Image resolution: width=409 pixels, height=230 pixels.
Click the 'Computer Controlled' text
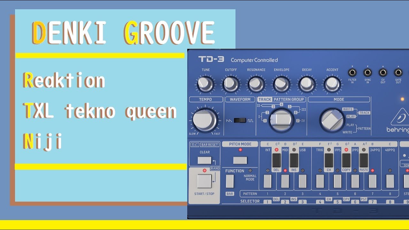click(254, 60)
